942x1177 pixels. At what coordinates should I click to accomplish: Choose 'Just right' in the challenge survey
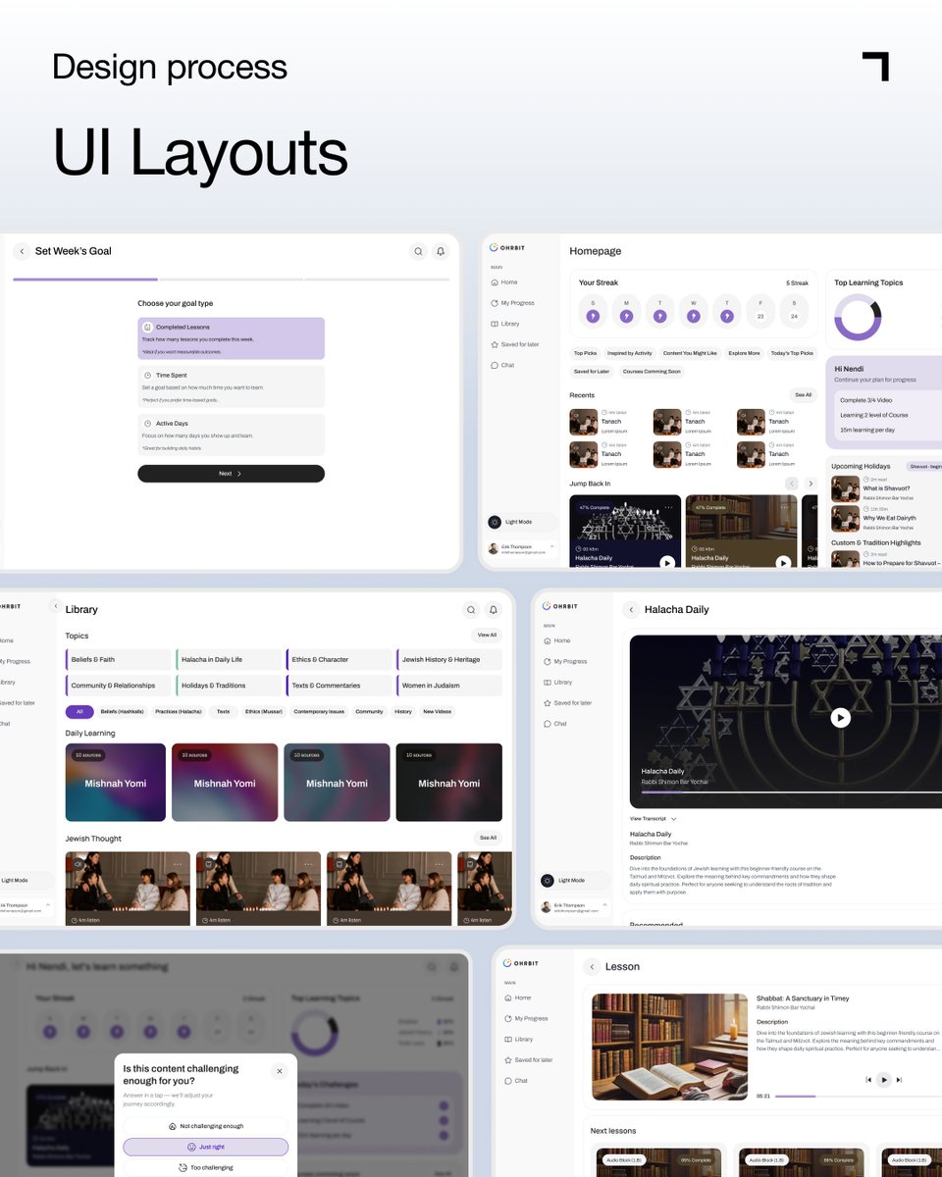pyautogui.click(x=205, y=1147)
